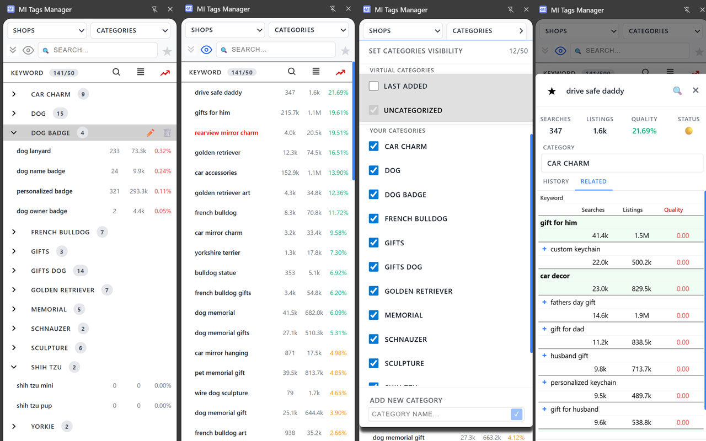Add custom keychain using its plus icon
Viewport: 706px width, 441px height.
[544, 249]
